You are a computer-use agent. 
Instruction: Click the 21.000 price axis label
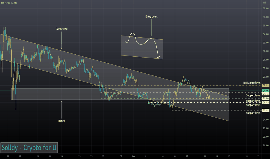pyautogui.click(x=266, y=145)
